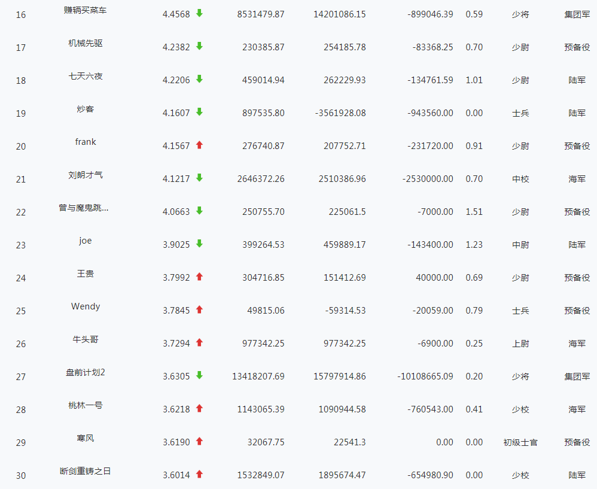Image resolution: width=597 pixels, height=489 pixels.
Task: Click green down arrow next to 4.2382
Action: tap(199, 46)
